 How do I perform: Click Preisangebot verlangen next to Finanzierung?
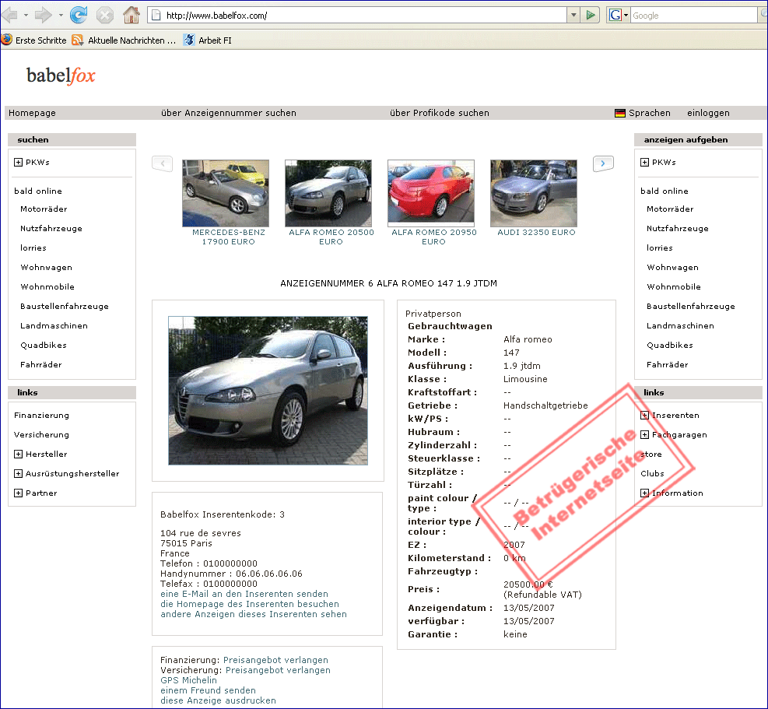point(275,660)
